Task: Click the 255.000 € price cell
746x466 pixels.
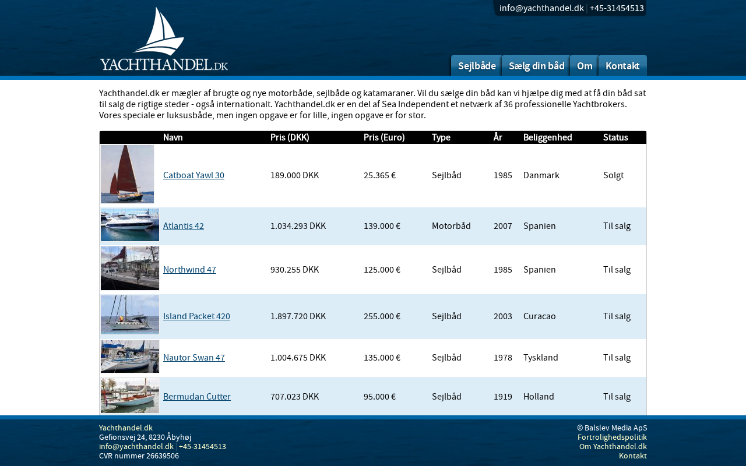Action: (x=382, y=316)
